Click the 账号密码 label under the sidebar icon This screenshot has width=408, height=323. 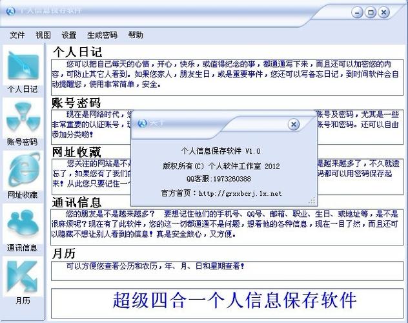coord(23,142)
